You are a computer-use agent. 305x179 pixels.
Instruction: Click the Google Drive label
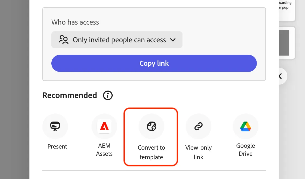(246, 150)
